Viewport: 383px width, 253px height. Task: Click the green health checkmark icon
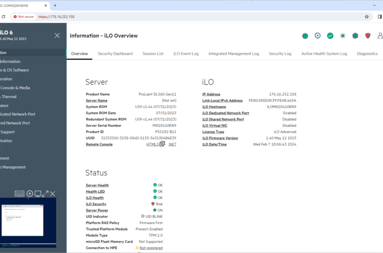pos(330,36)
